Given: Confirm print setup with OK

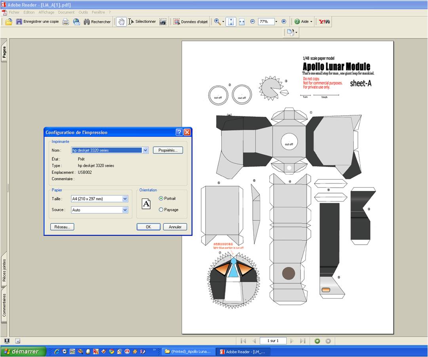Looking at the screenshot, I should 148,227.
